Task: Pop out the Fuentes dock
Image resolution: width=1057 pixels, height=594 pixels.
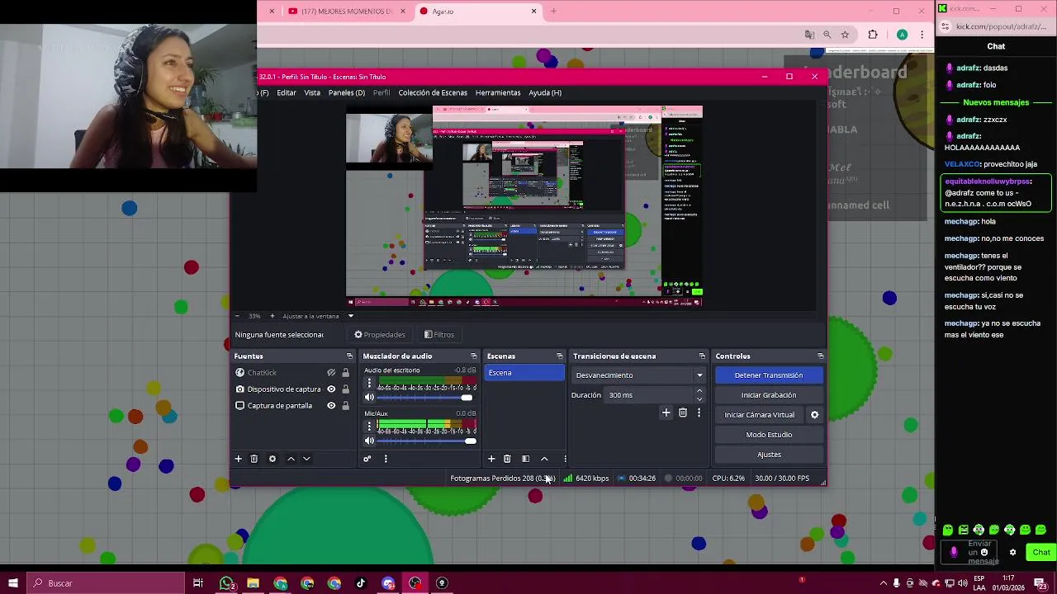Action: (349, 356)
